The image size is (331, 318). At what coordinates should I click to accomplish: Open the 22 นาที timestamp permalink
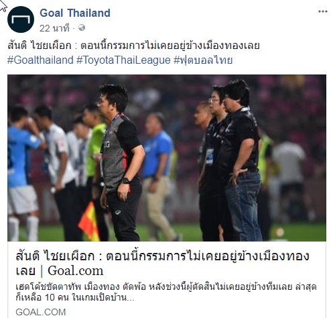tap(54, 28)
